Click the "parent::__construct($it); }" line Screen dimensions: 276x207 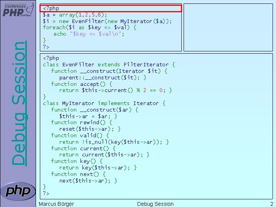103,77
